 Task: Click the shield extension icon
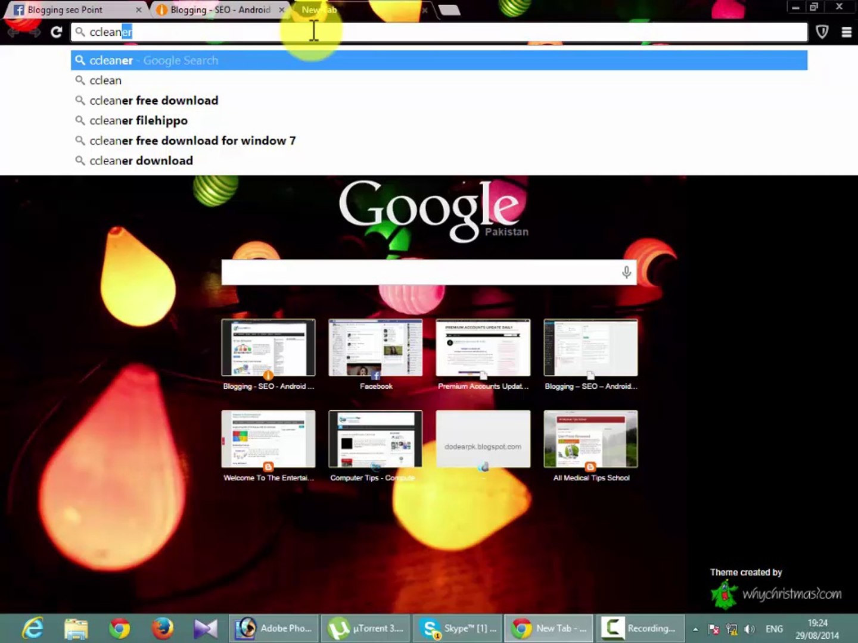point(822,32)
